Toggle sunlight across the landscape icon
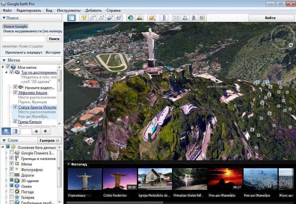Screen dimensions: 296x204 [139, 18]
